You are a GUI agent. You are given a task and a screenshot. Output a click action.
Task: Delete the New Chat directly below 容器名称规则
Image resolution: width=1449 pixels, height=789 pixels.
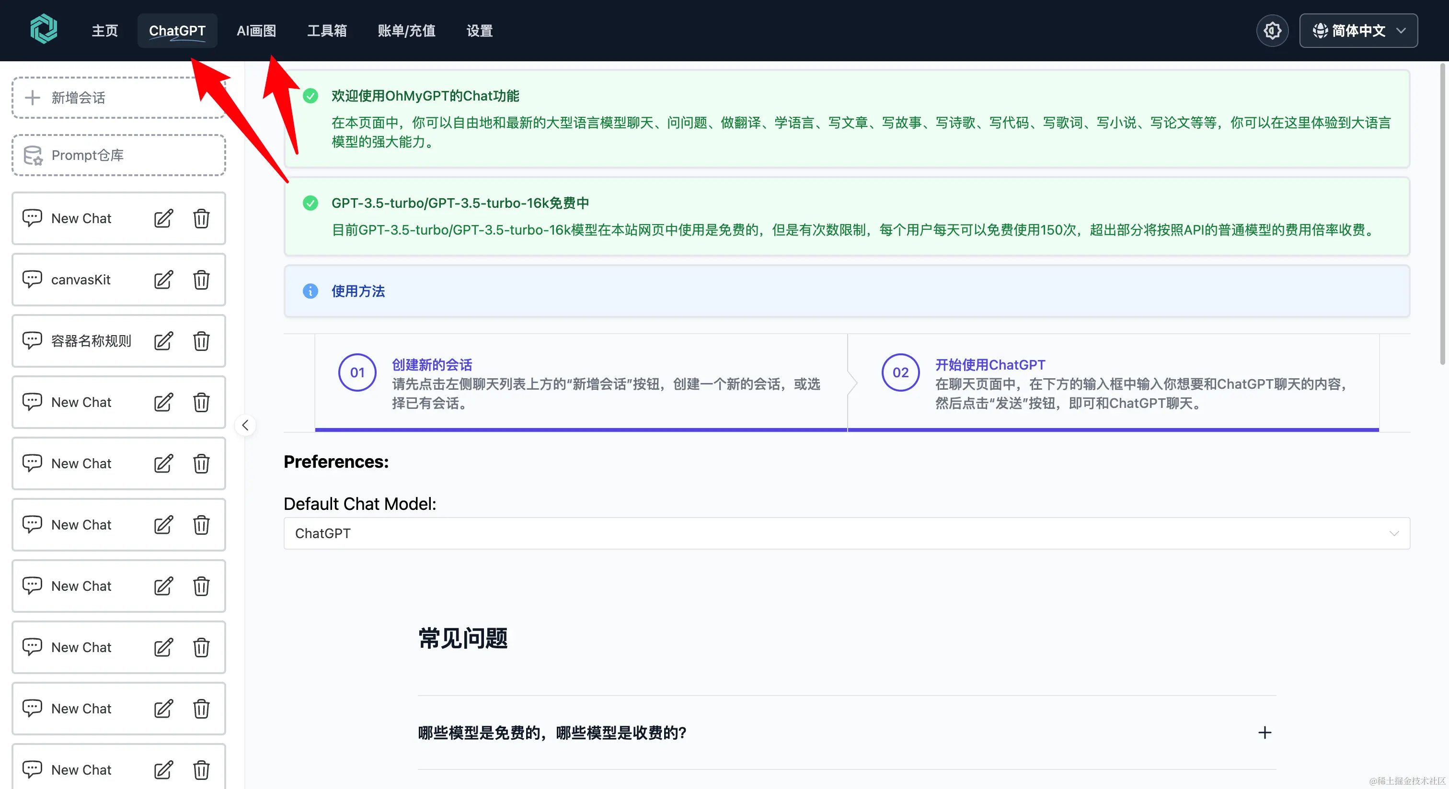point(201,402)
